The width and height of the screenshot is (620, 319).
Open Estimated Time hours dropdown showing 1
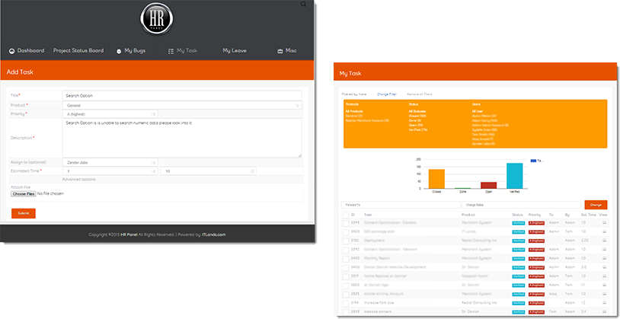pos(110,171)
